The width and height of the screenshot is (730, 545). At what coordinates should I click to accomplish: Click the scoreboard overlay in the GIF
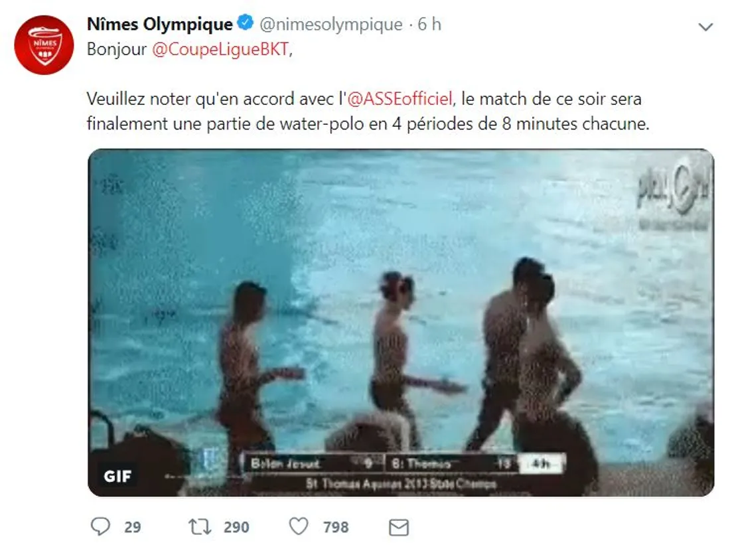[x=403, y=472]
